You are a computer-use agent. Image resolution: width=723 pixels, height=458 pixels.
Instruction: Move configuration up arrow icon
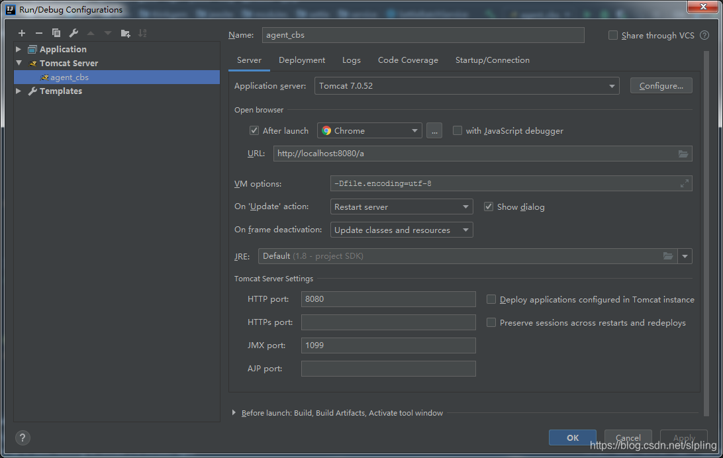91,33
